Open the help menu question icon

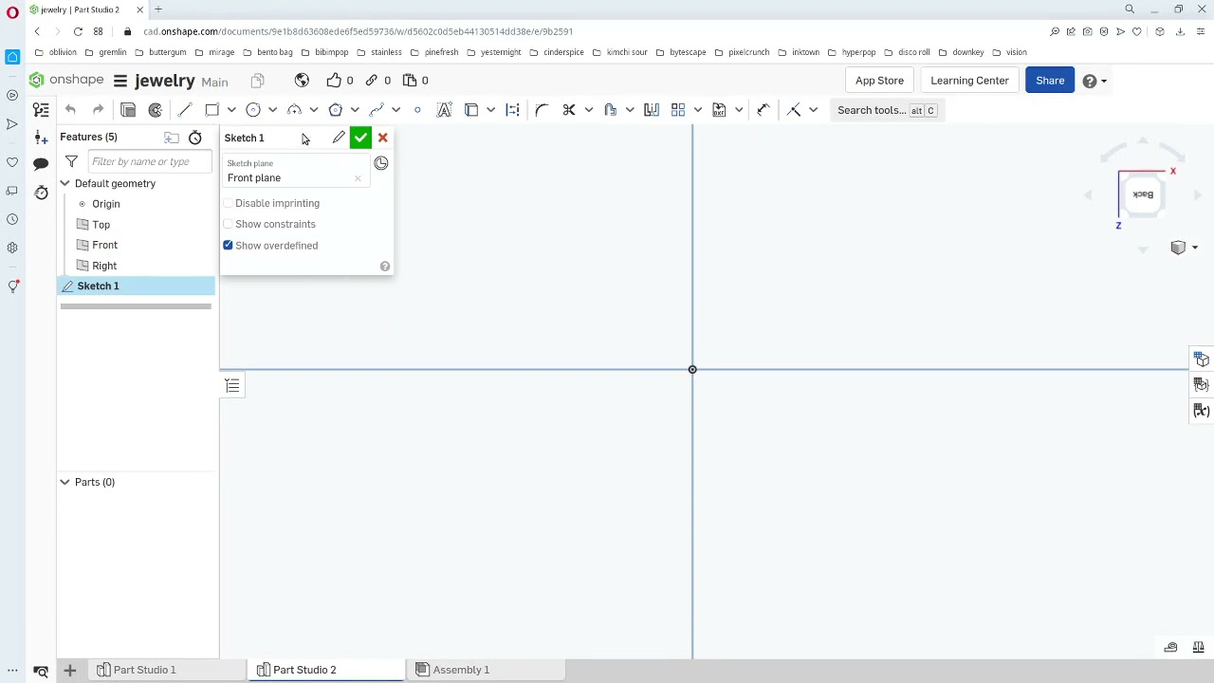(1094, 81)
